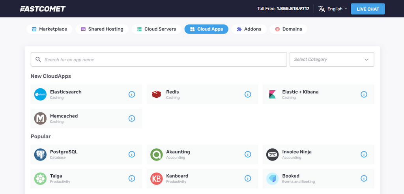
Task: Click the FastComet logo
Action: [x=43, y=9]
